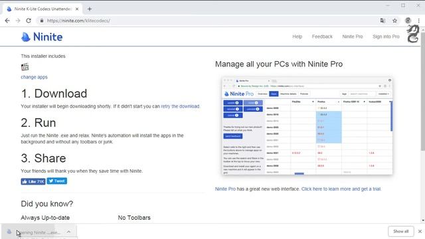Show all downloads
Image resolution: width=425 pixels, height=239 pixels.
click(x=400, y=232)
